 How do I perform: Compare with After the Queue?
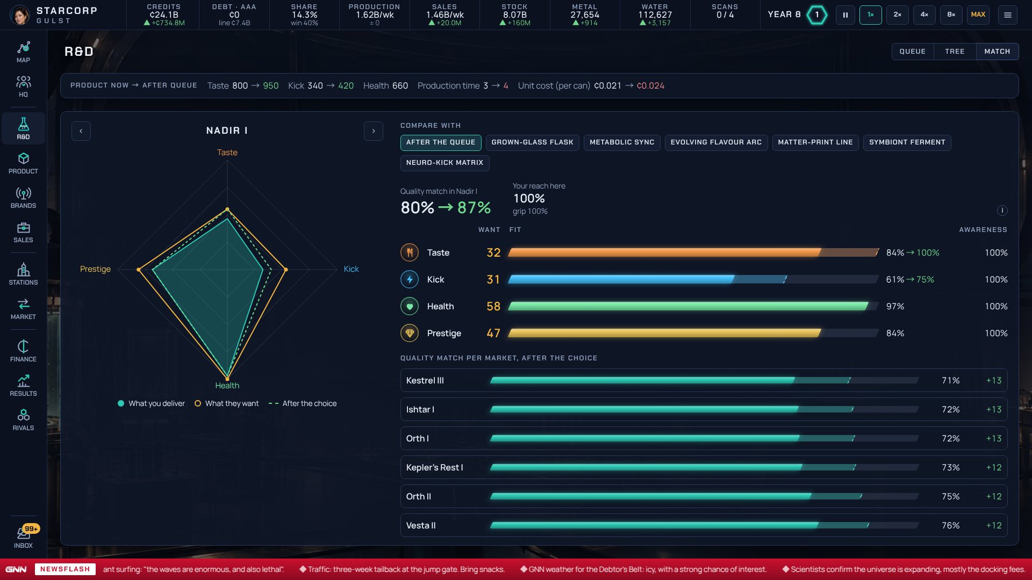[x=441, y=142]
